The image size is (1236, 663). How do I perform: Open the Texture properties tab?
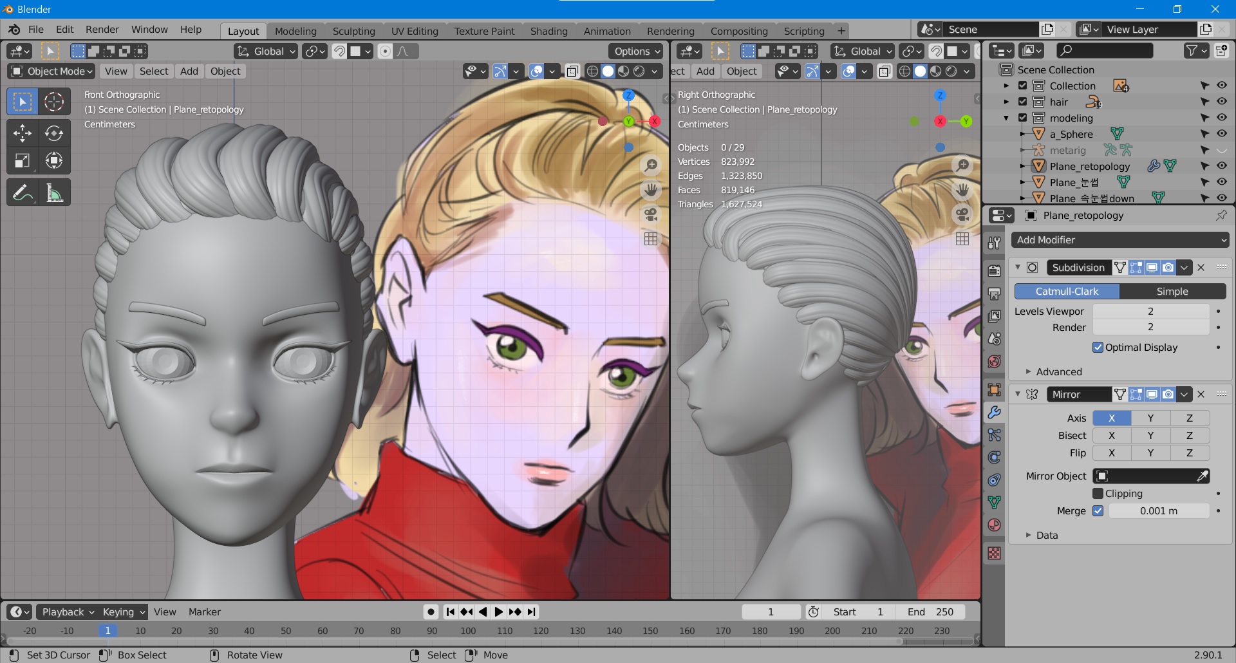tap(994, 554)
